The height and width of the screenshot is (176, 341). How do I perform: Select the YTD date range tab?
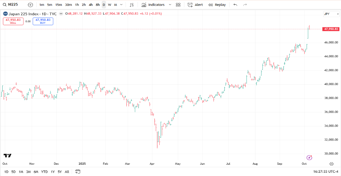tap(44, 172)
